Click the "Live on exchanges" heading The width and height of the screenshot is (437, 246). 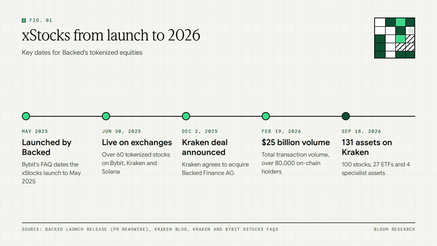point(137,143)
